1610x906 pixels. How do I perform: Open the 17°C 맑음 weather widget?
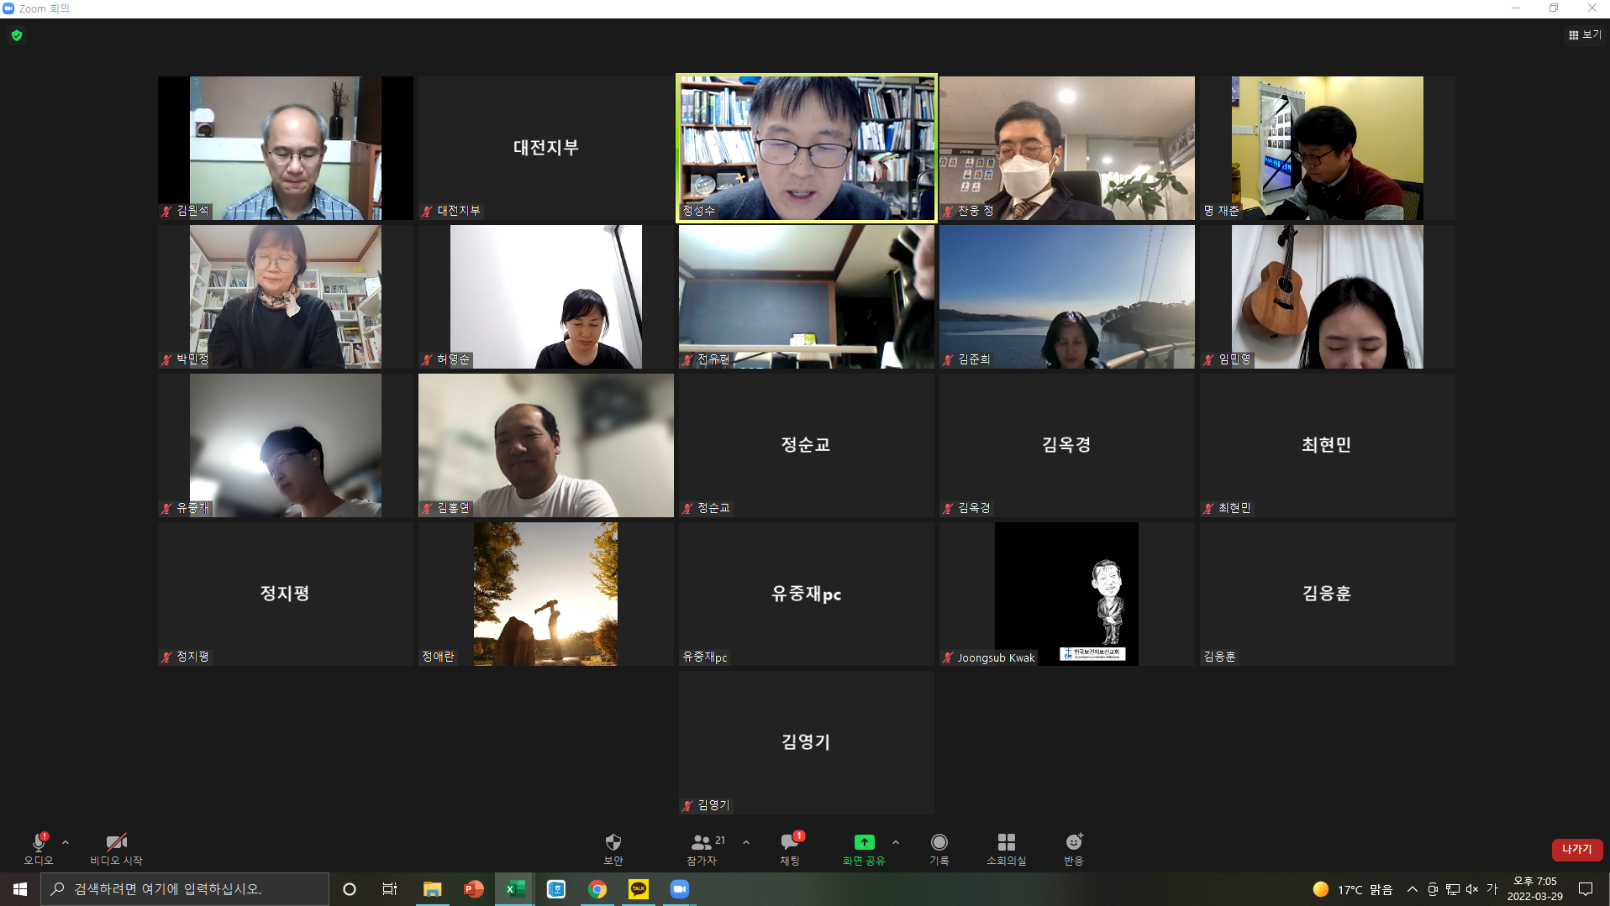pyautogui.click(x=1353, y=889)
